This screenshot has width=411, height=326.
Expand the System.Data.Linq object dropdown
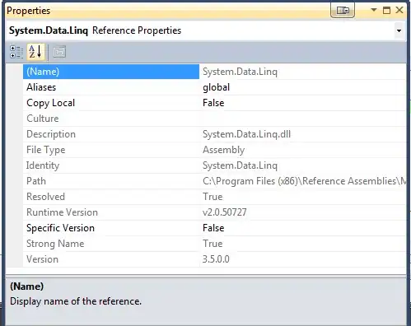[399, 30]
